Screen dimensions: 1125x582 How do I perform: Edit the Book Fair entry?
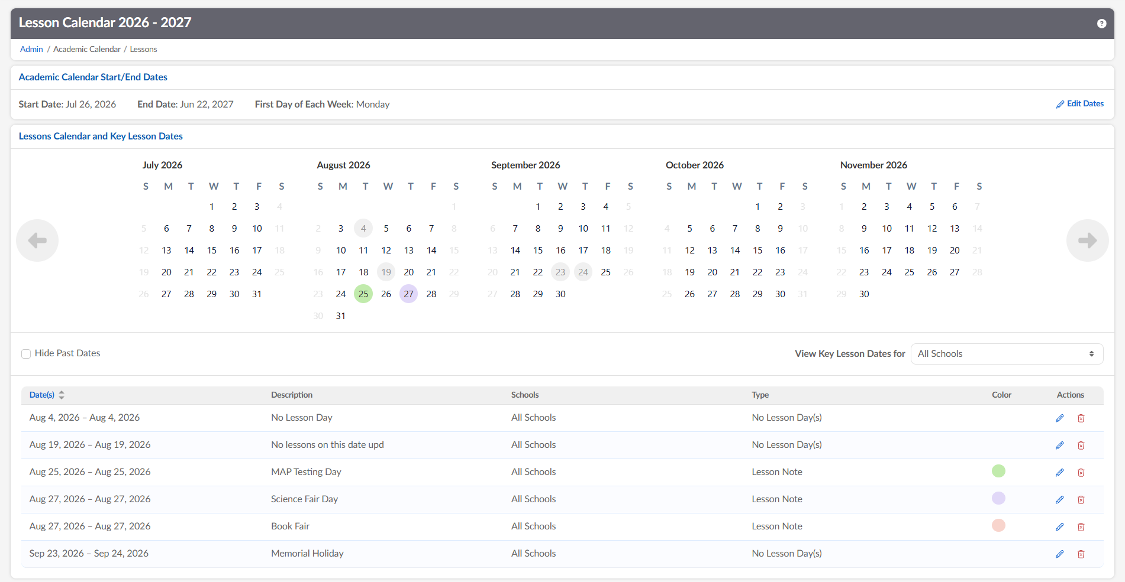point(1059,527)
